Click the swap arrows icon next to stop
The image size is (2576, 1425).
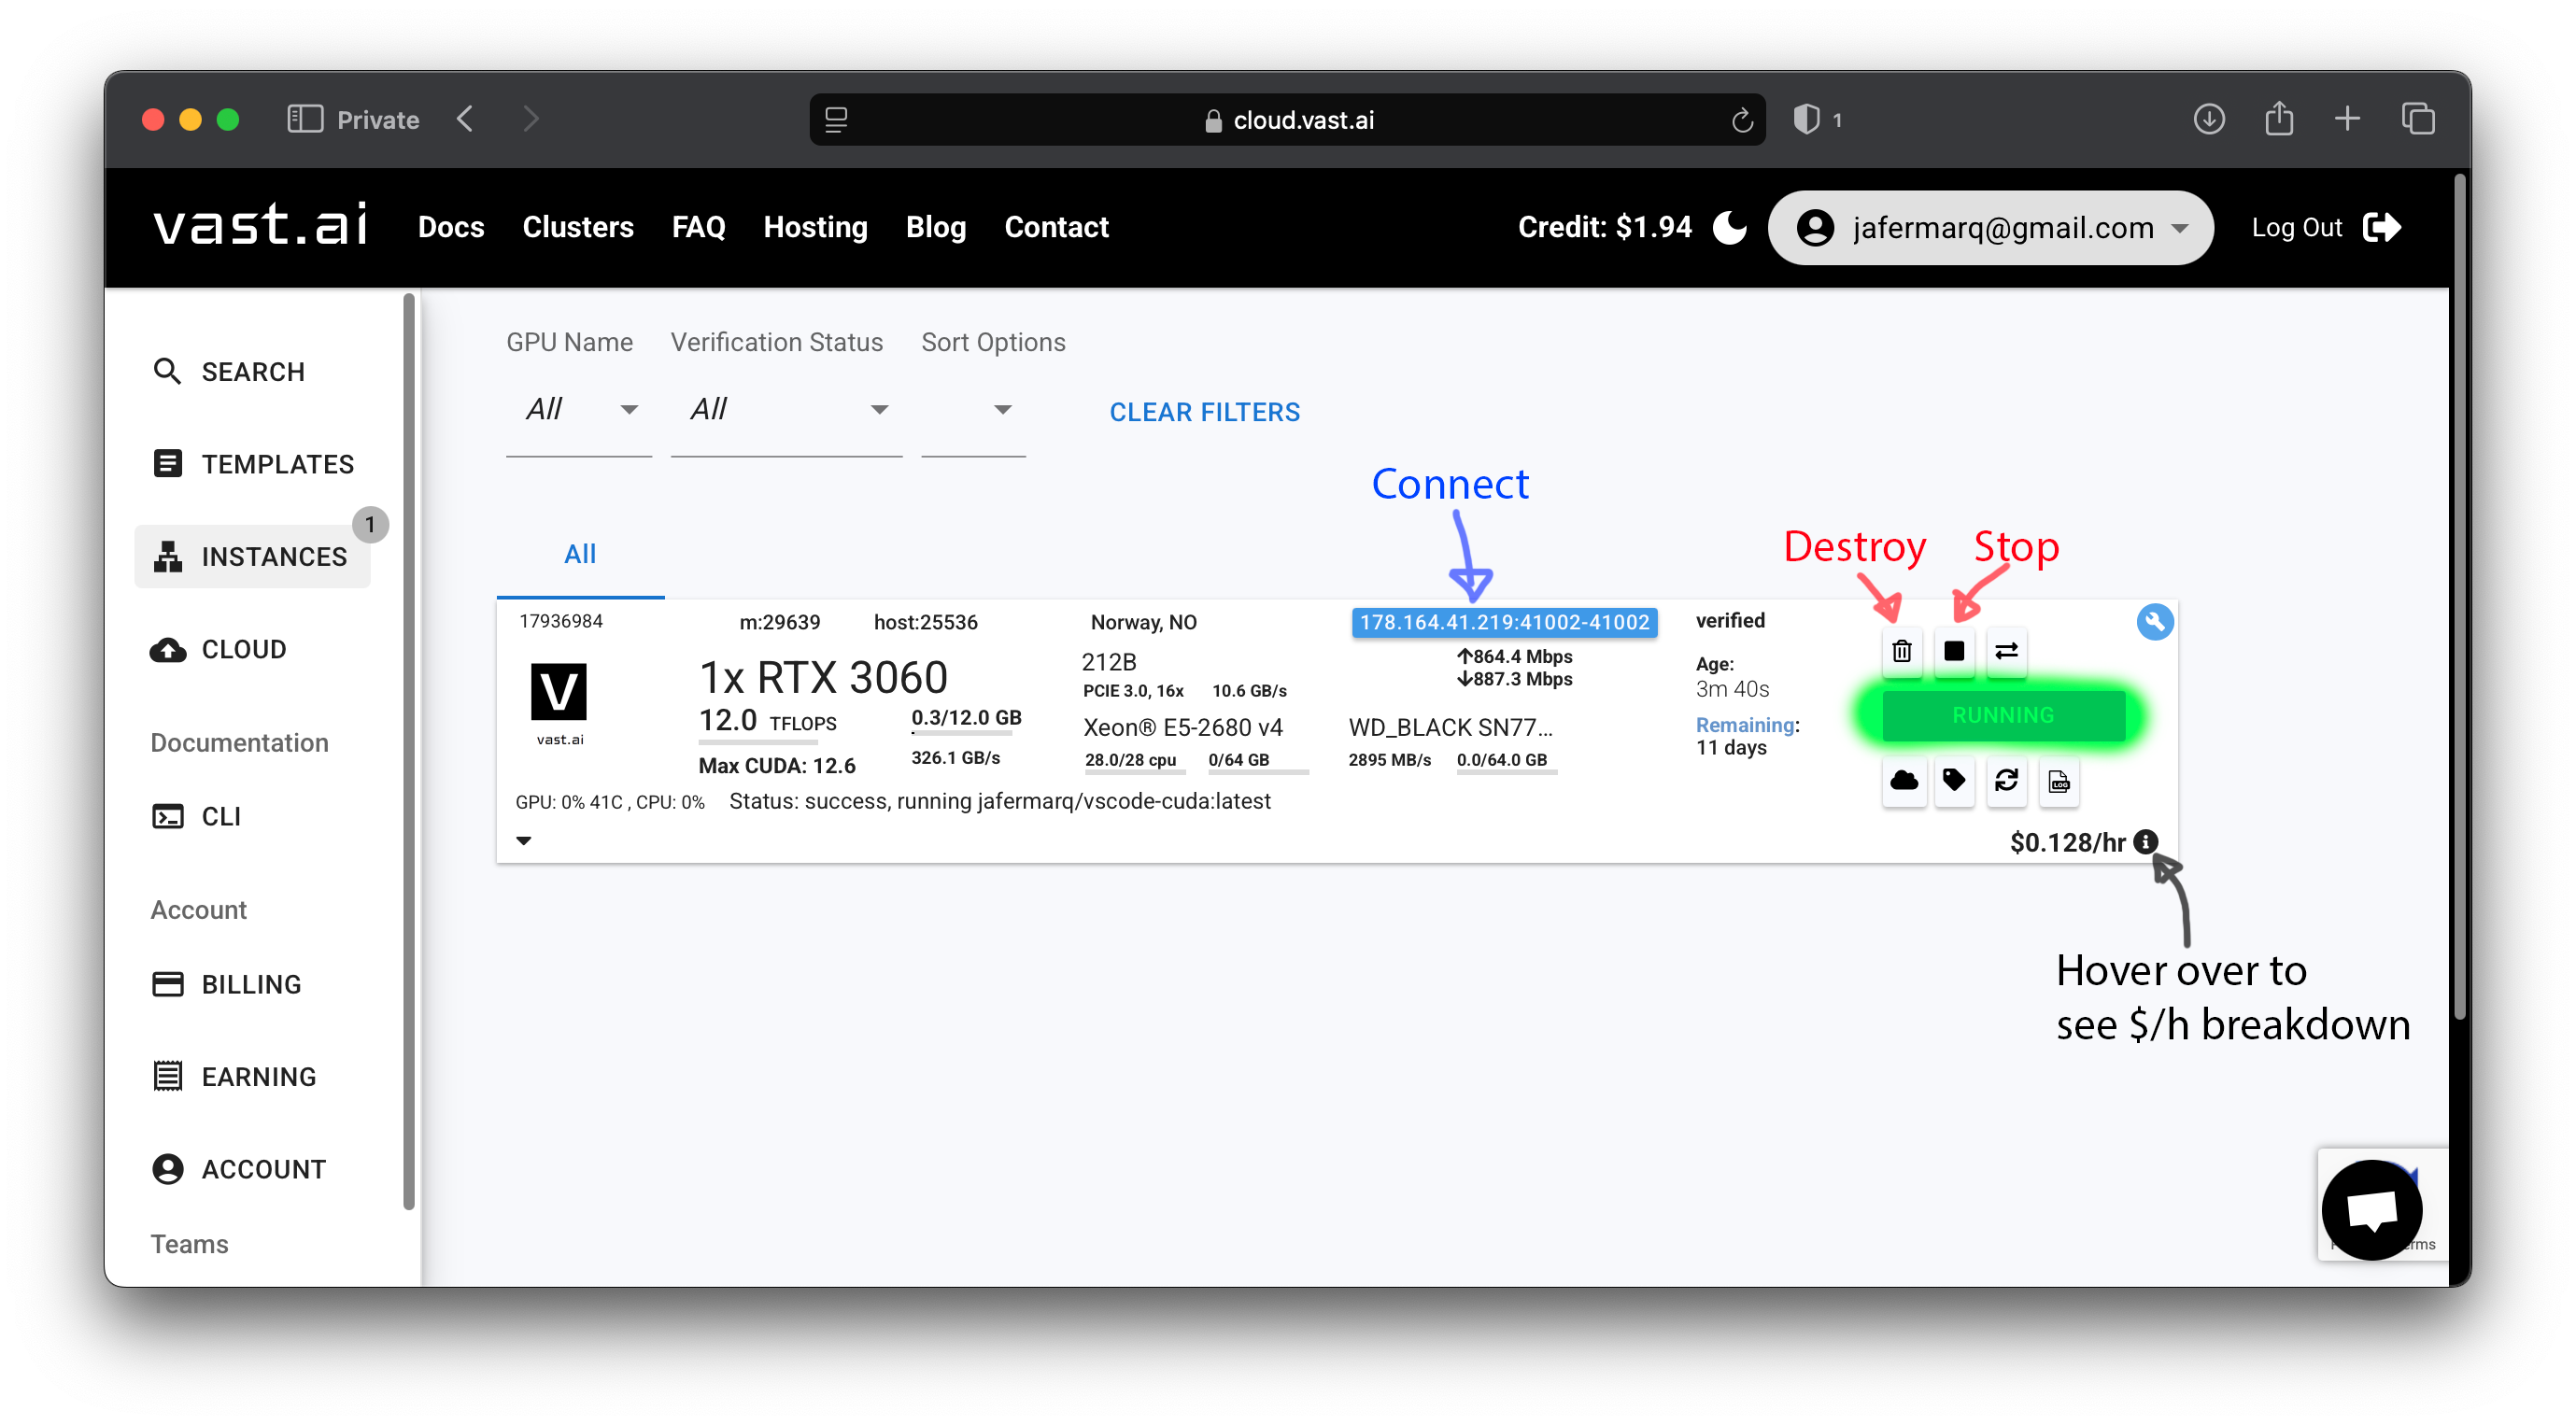pyautogui.click(x=2006, y=651)
